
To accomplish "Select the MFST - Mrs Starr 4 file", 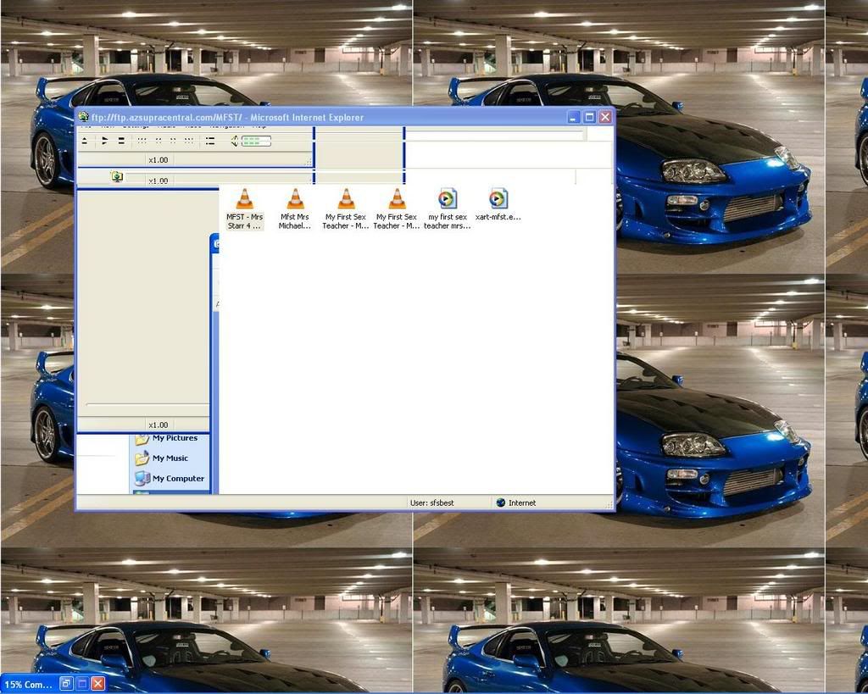I will pos(245,208).
